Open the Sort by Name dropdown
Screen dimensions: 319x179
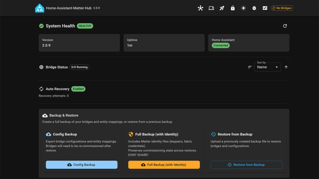pyautogui.click(x=267, y=67)
